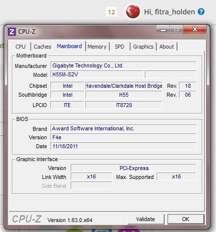The width and height of the screenshot is (216, 232).
Task: Click the grayed Side Band label
Action: point(54,186)
